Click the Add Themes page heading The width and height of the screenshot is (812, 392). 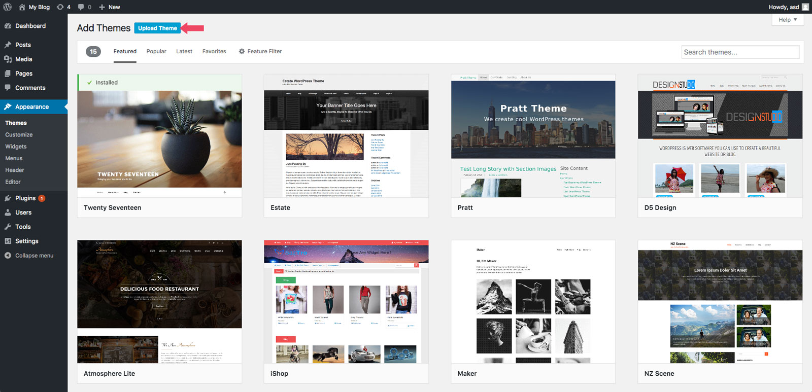coord(104,28)
